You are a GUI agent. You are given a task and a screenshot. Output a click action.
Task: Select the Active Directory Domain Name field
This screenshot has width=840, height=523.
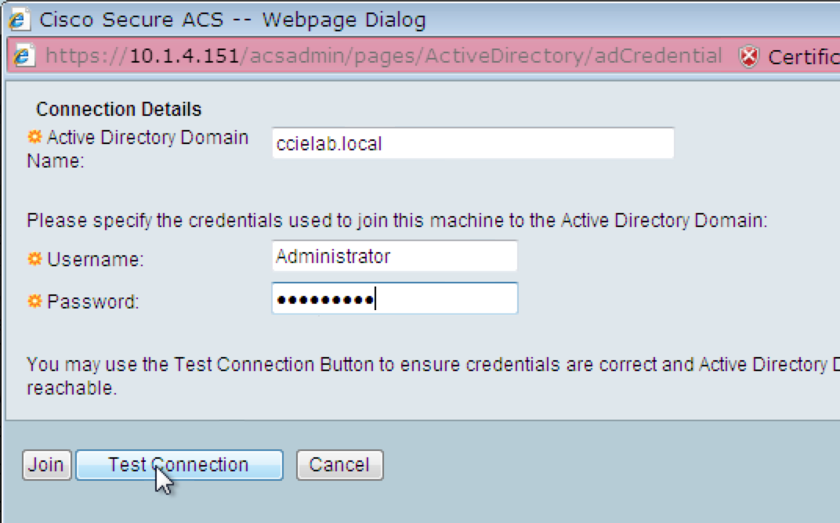470,142
